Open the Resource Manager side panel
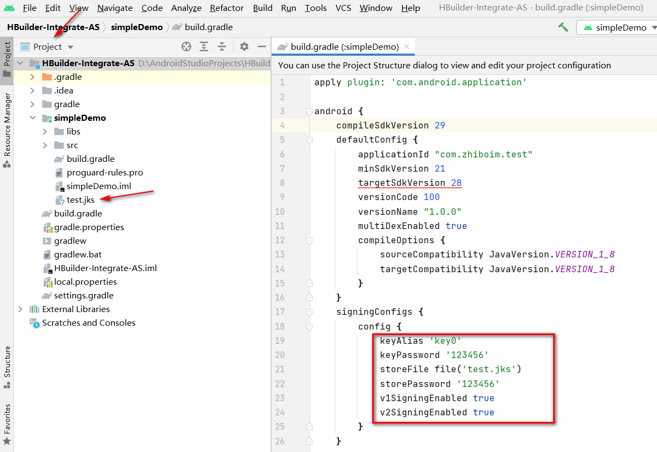This screenshot has width=657, height=452. click(7, 128)
